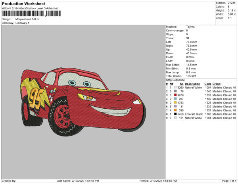Image resolution: width=238 pixels, height=184 pixels.
Task: Click the max stitch value '11.5 mm'
Action: (192, 65)
